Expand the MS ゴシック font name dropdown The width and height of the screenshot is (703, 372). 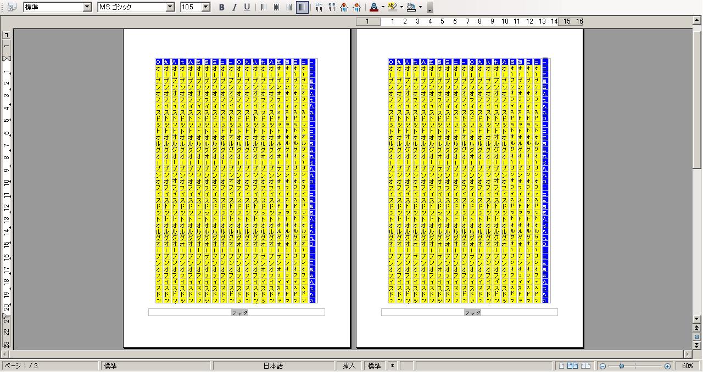(x=170, y=7)
